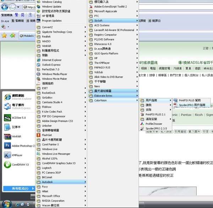Open Spyder2PRO user guide PDF
The image size is (213, 208).
tap(192, 105)
